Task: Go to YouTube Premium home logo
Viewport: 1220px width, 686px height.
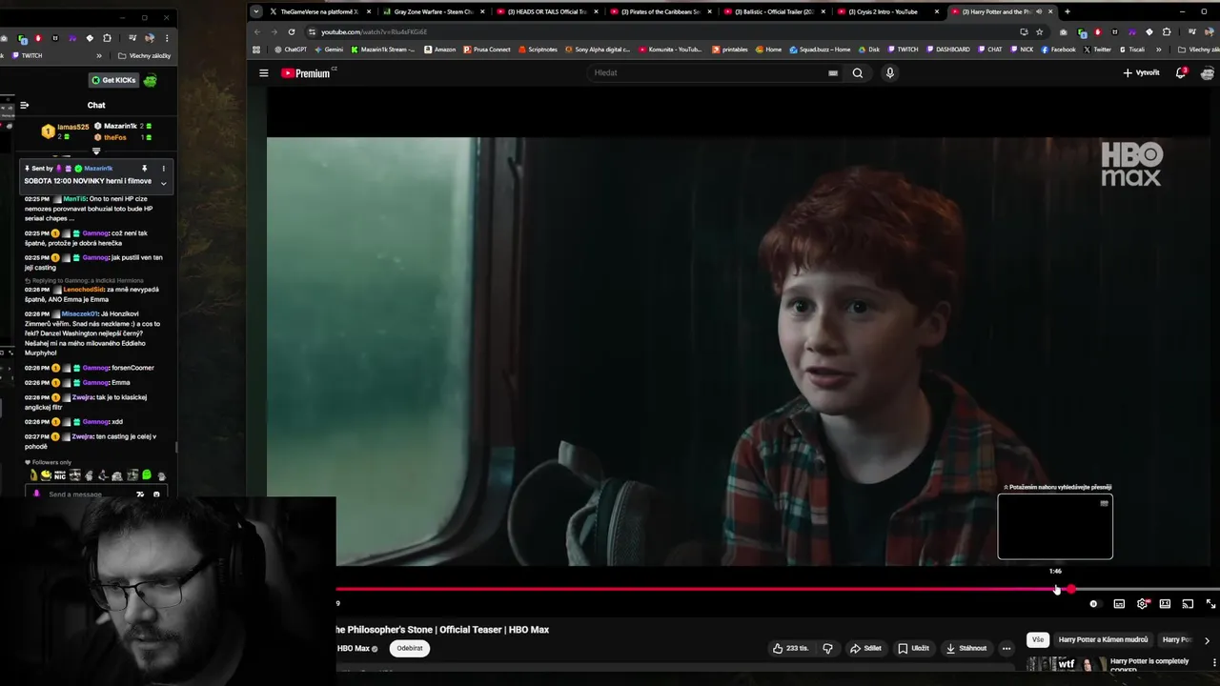Action: tap(307, 72)
